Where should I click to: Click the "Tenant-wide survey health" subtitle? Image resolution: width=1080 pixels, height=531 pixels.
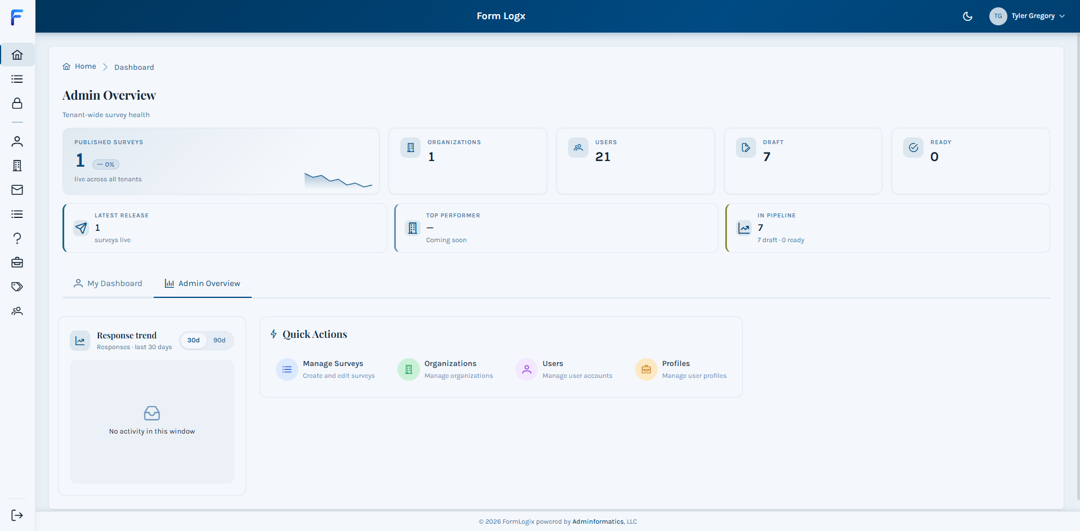point(106,115)
